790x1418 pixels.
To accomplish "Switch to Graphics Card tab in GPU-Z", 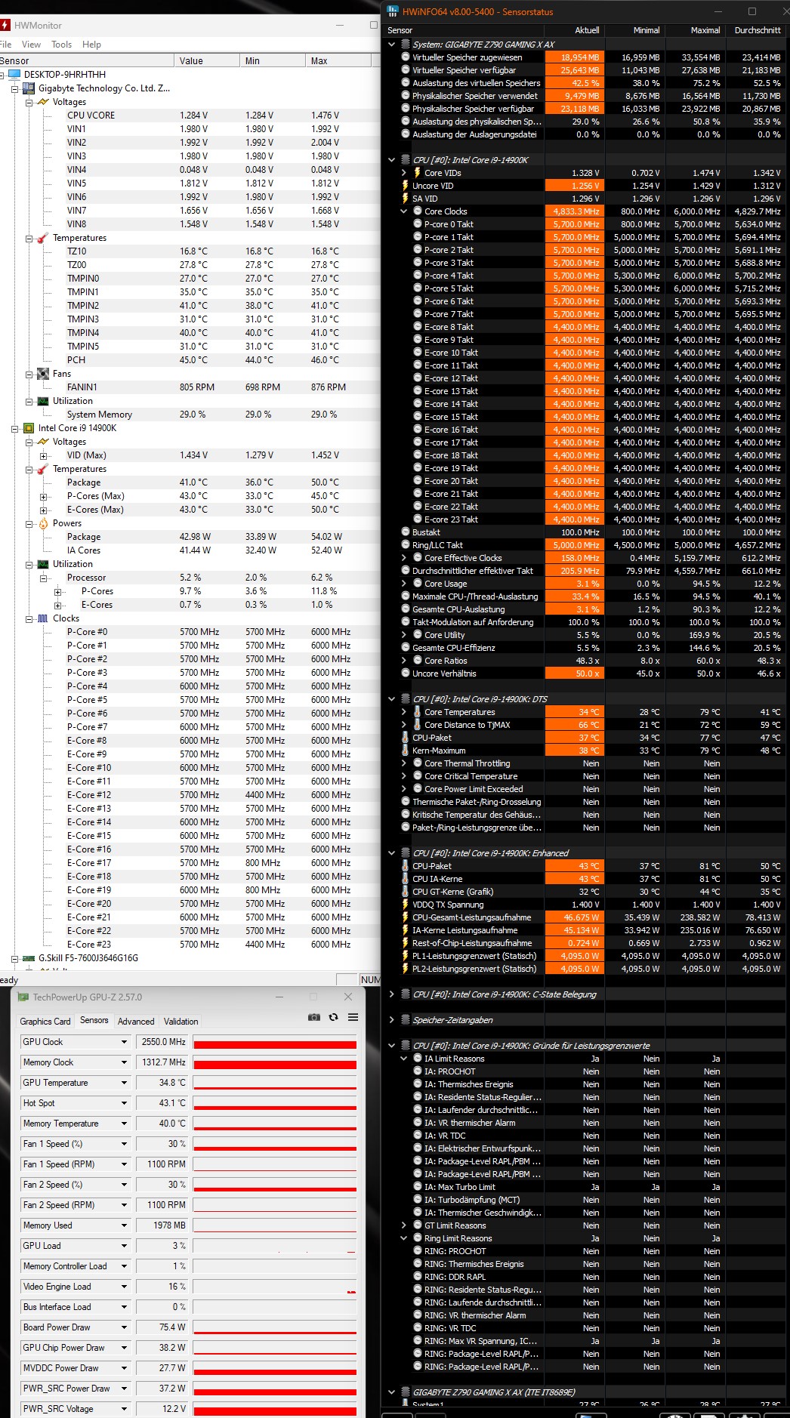I will click(45, 1022).
